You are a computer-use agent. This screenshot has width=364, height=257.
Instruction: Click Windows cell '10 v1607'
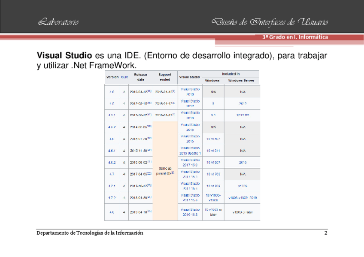[213, 163]
